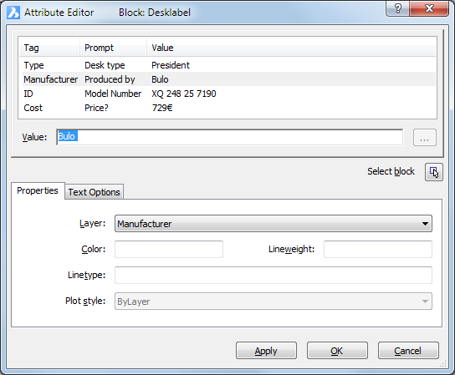Open the ellipsis browse button beside Value

[425, 137]
